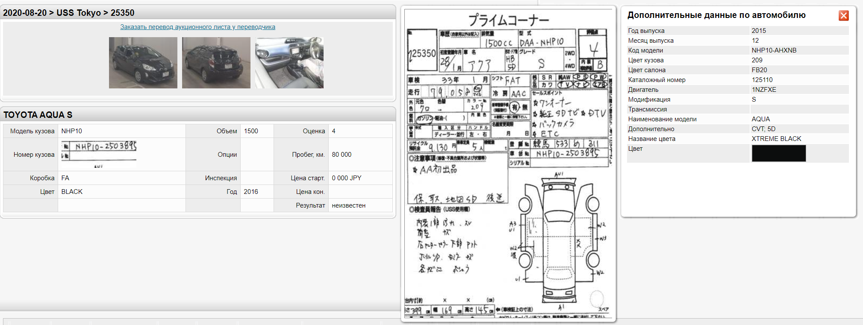This screenshot has width=863, height=325.
Task: Select the color value BLACK in table
Action: [x=72, y=192]
